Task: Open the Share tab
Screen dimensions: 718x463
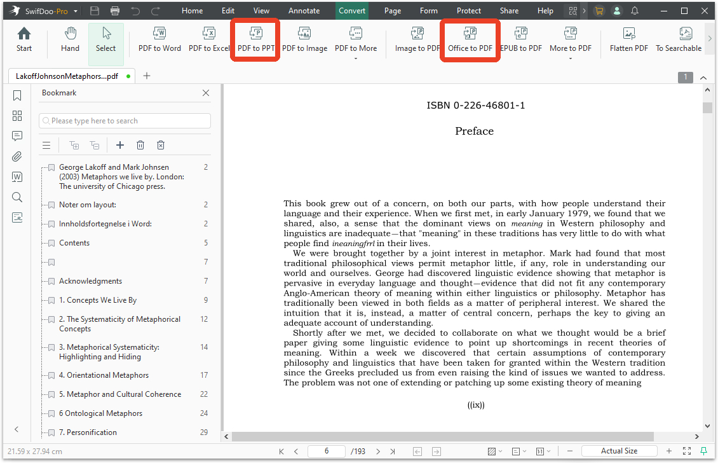Action: tap(509, 11)
